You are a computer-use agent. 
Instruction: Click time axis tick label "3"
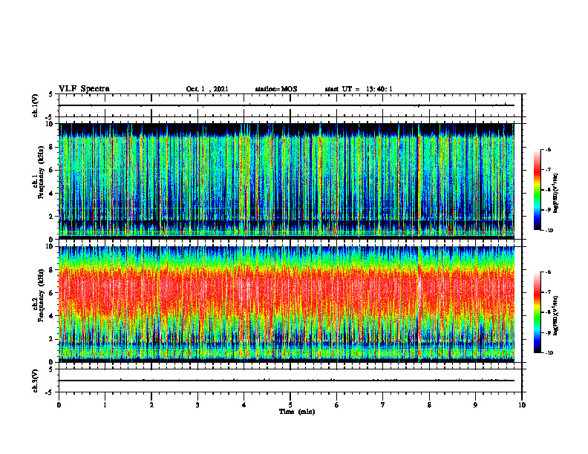click(x=197, y=405)
